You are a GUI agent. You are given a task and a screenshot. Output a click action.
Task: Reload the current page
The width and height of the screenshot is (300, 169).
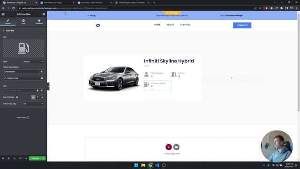14,8
